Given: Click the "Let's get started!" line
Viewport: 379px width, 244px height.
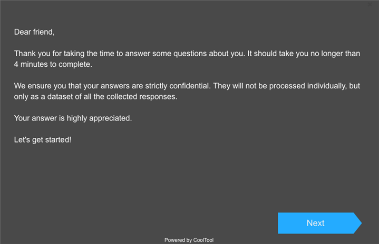Looking at the screenshot, I should tap(42, 140).
